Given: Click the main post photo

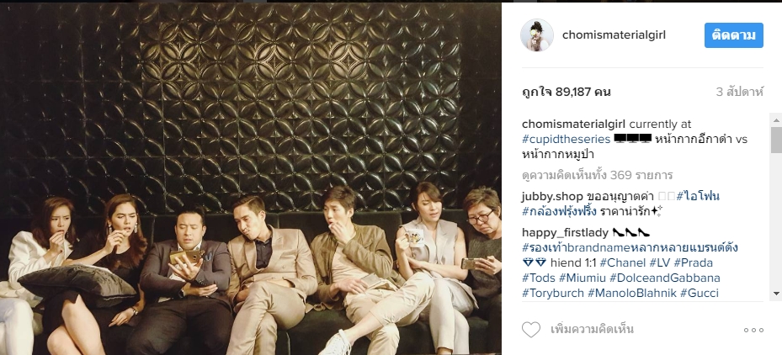Looking at the screenshot, I should tap(250, 178).
